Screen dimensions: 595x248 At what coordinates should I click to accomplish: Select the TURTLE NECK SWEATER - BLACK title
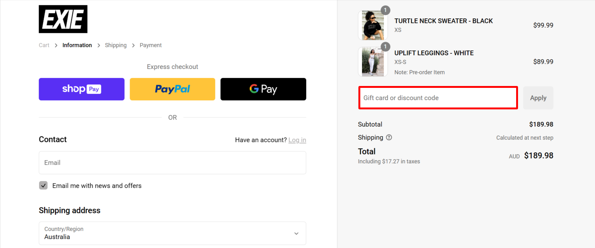[x=443, y=21]
